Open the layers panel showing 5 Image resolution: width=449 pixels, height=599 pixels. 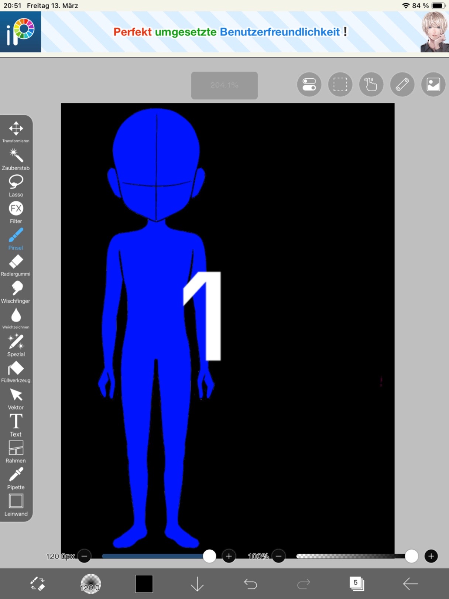pyautogui.click(x=357, y=583)
